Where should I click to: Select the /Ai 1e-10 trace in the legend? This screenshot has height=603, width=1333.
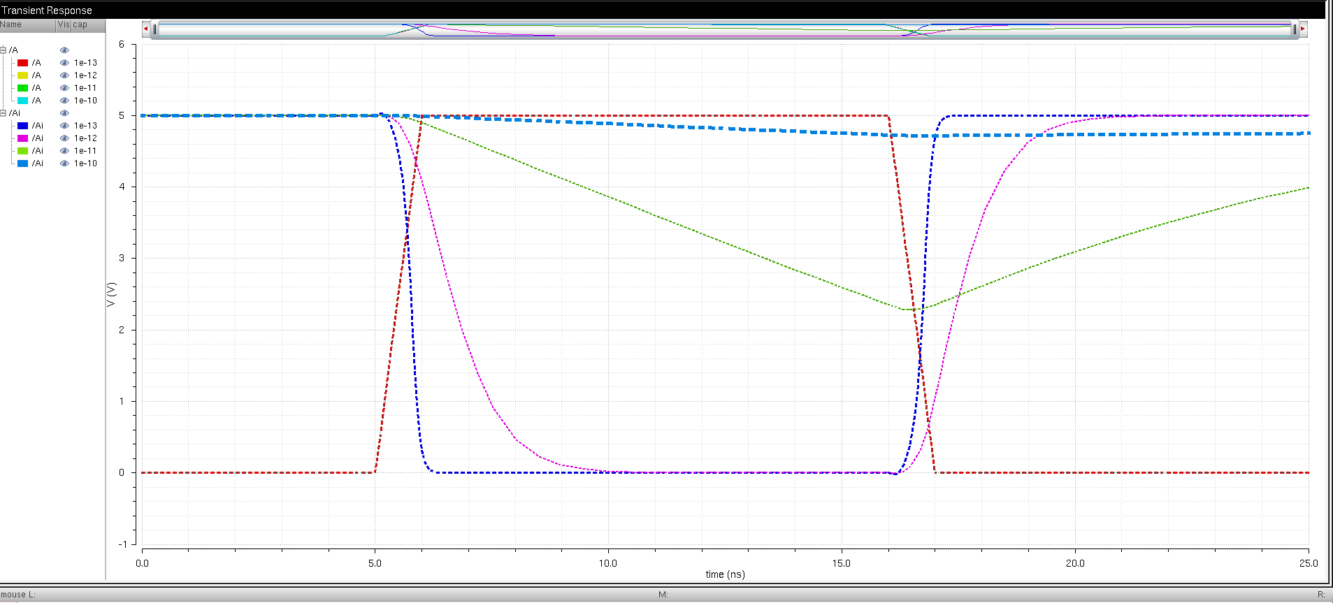(38, 164)
